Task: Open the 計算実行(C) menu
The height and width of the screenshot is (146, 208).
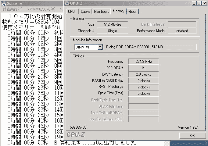Action: [x=12, y=9]
